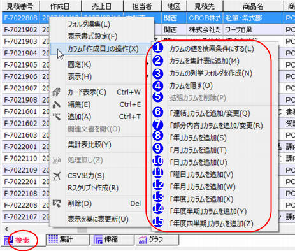Viewport: 295px width, 251px height.
Task: Choose CSV出力(S) from the menu
Action: click(100, 176)
